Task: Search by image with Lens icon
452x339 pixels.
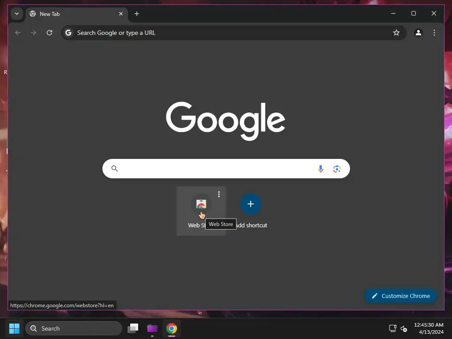Action: point(337,169)
